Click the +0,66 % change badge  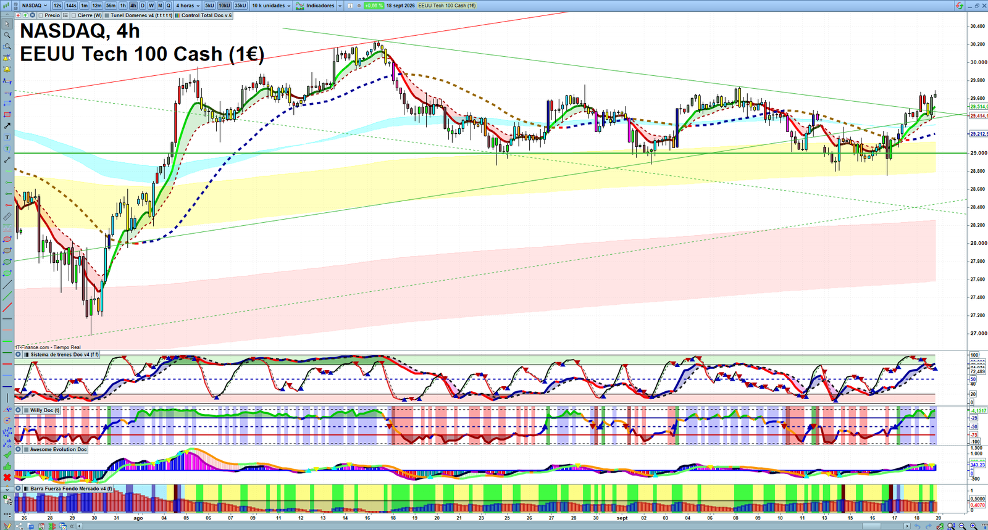tap(374, 6)
